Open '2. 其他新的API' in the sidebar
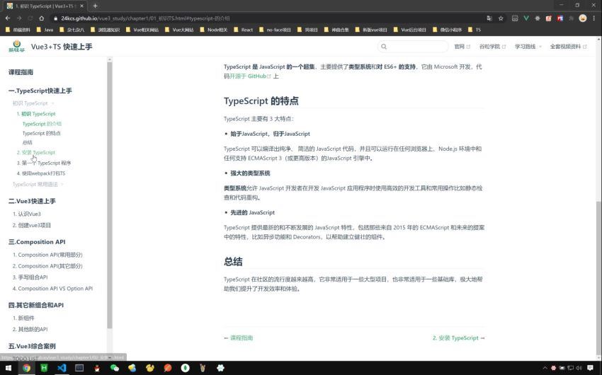Image resolution: width=602 pixels, height=375 pixels. tap(30, 330)
